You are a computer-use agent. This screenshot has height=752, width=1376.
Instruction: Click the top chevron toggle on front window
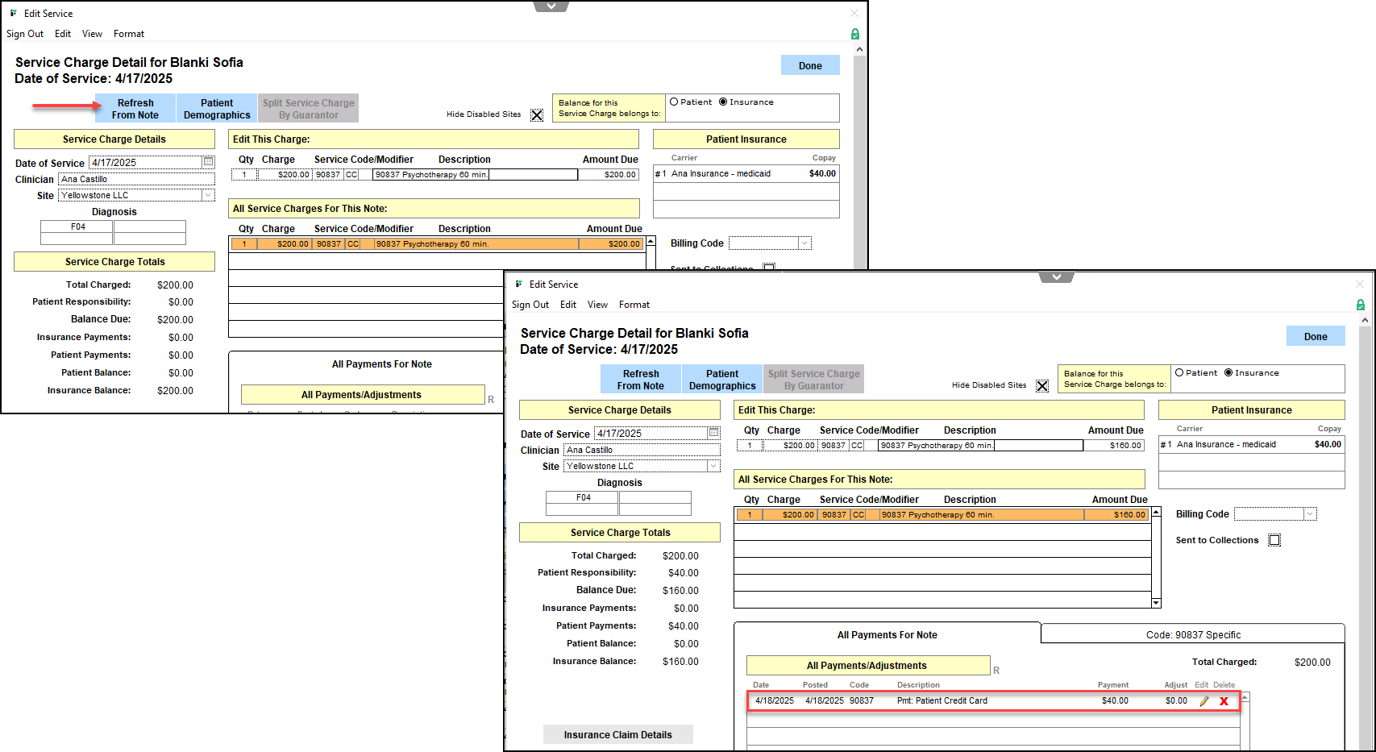1056,277
